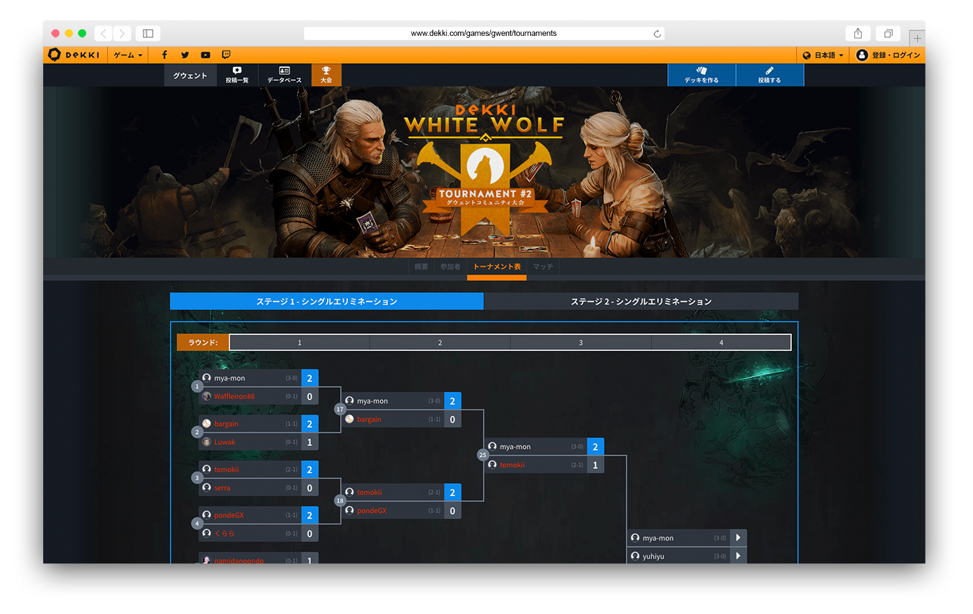Screen dimensions: 973x614
Task: Show all tabs in Safari
Action: [888, 33]
